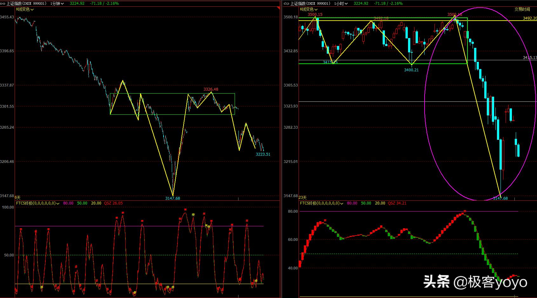Expand K线变色 menu in left chart
This screenshot has height=298, width=537.
(x=25, y=10)
